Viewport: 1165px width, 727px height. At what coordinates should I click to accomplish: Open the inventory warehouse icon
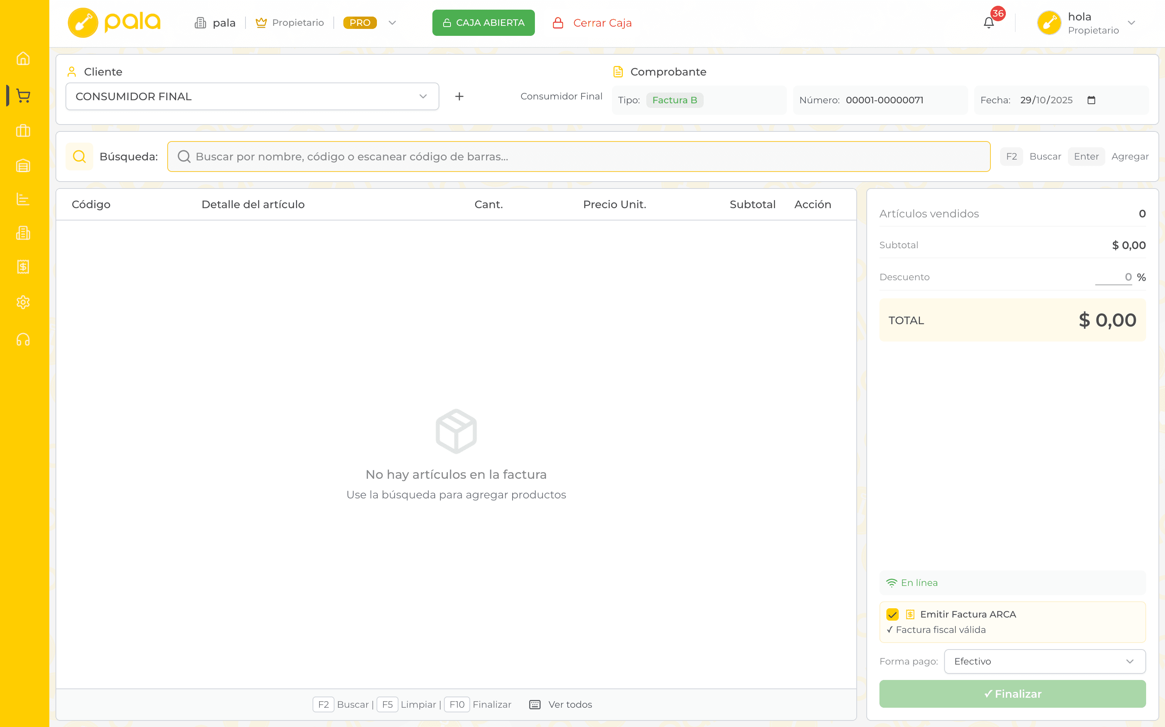pos(23,165)
